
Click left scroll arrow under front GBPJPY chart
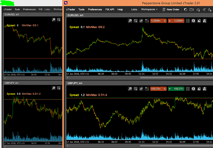tap(67, 146)
